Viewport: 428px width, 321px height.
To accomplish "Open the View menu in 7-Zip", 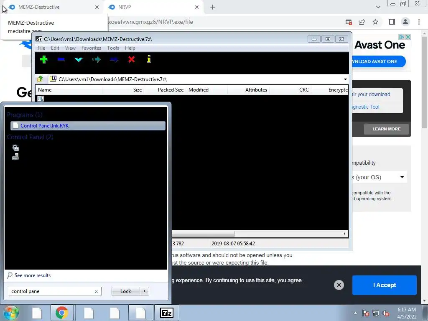I will coord(70,48).
